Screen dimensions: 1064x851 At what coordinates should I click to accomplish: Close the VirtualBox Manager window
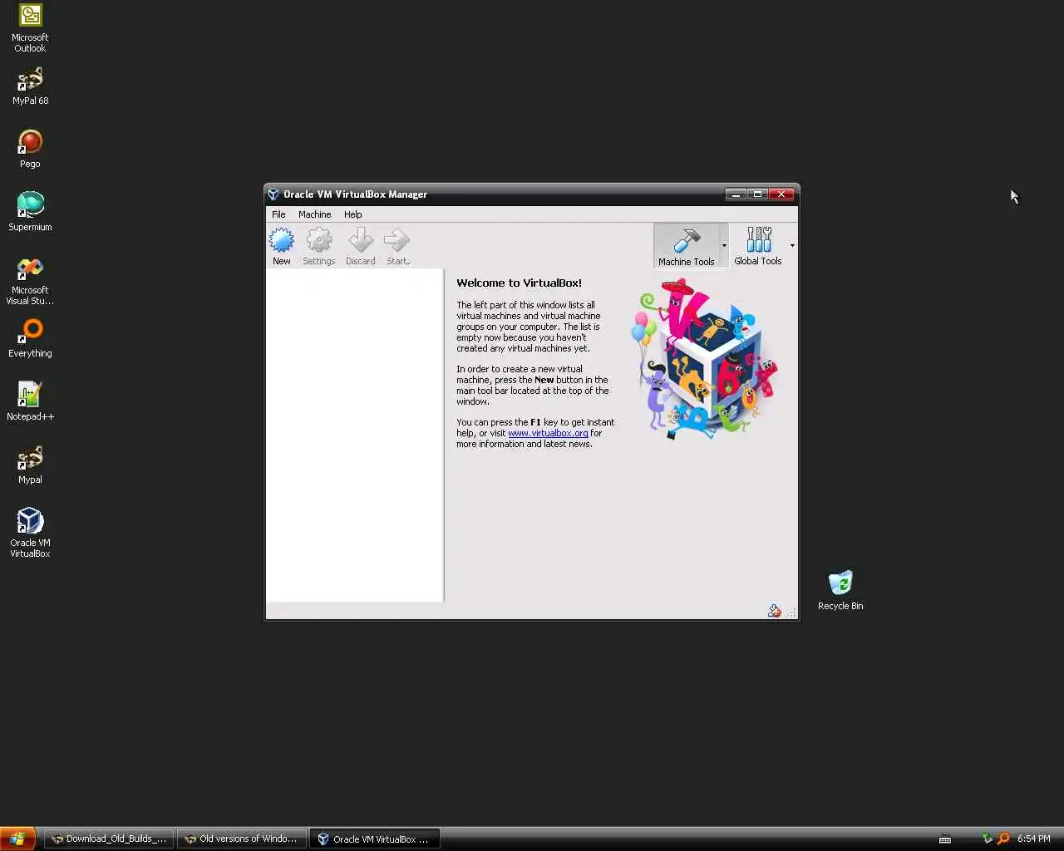click(781, 194)
